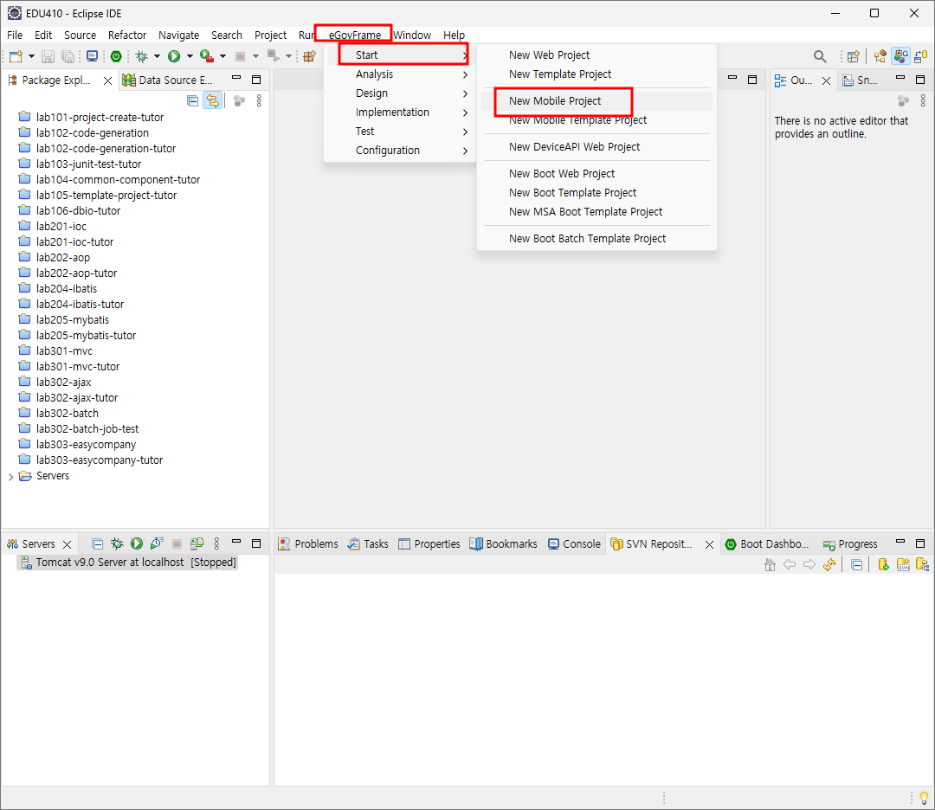Open the External Tools dropdown arrow

222,56
